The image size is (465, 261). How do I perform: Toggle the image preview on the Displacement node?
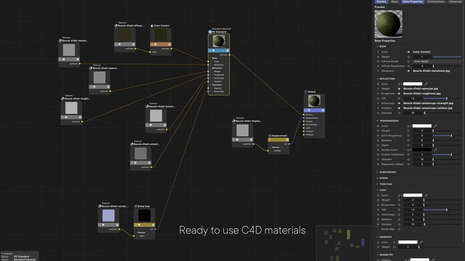click(270, 140)
